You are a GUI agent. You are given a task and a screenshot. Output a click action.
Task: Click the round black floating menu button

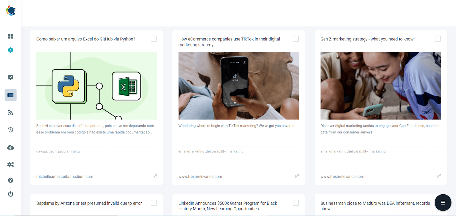point(443,203)
